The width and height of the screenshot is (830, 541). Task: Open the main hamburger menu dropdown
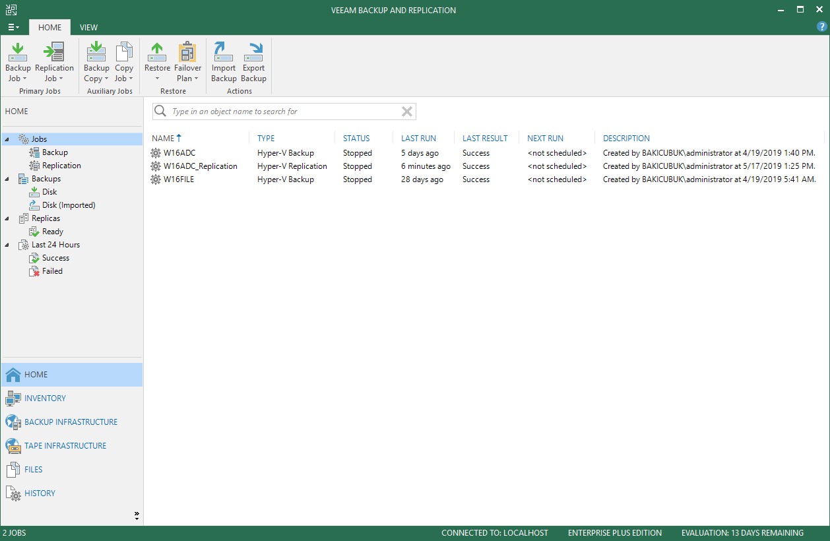click(x=13, y=27)
